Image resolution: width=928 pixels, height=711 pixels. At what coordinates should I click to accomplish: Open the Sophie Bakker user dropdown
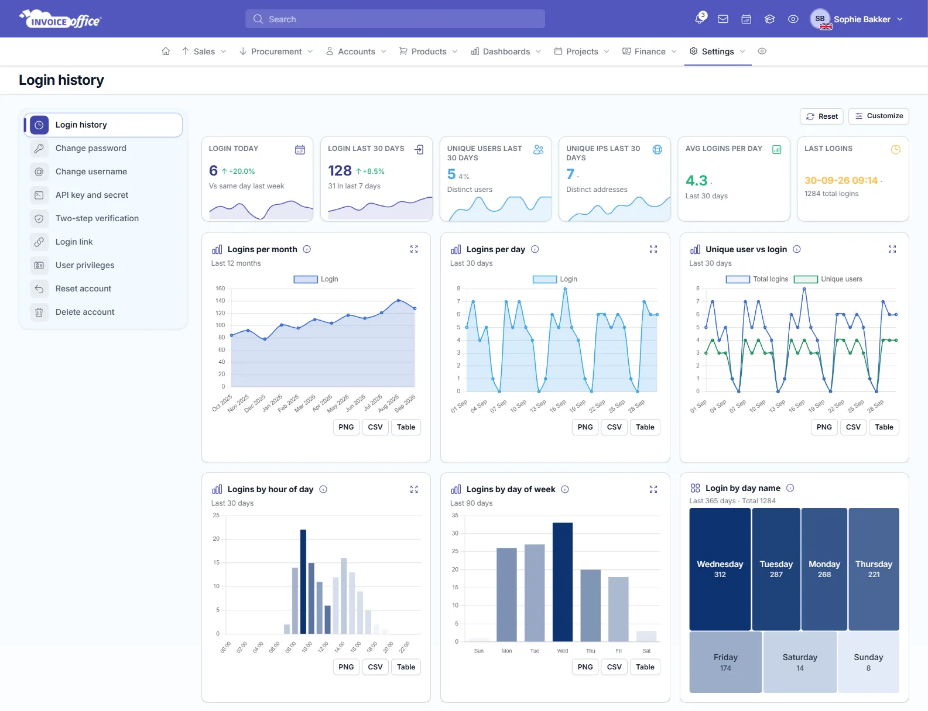pyautogui.click(x=857, y=19)
